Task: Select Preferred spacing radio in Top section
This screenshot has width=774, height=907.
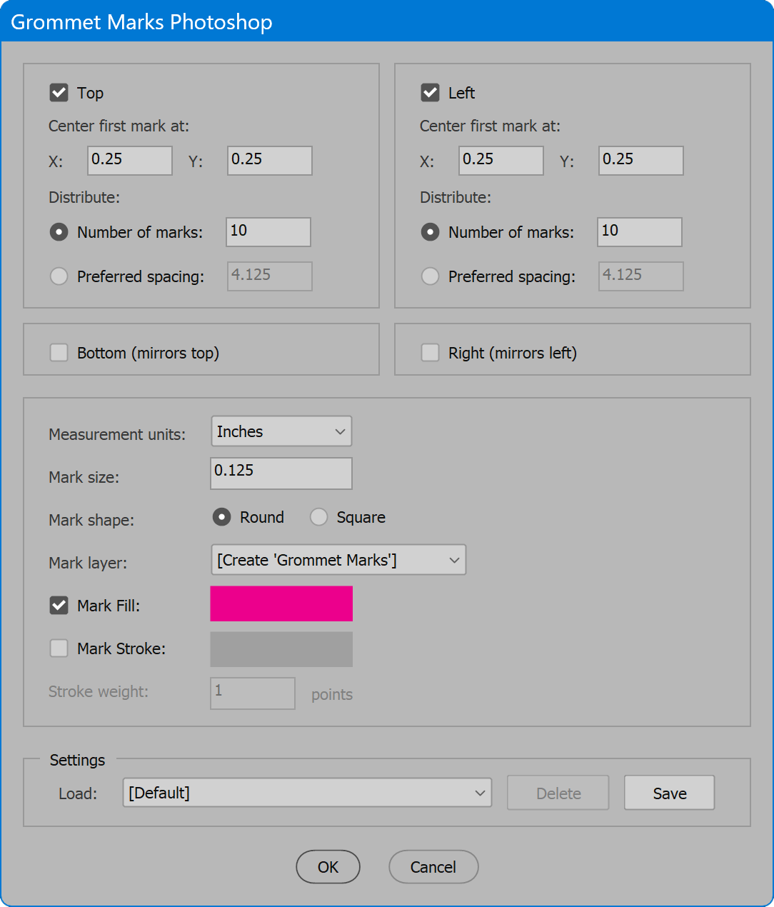Action: [59, 276]
